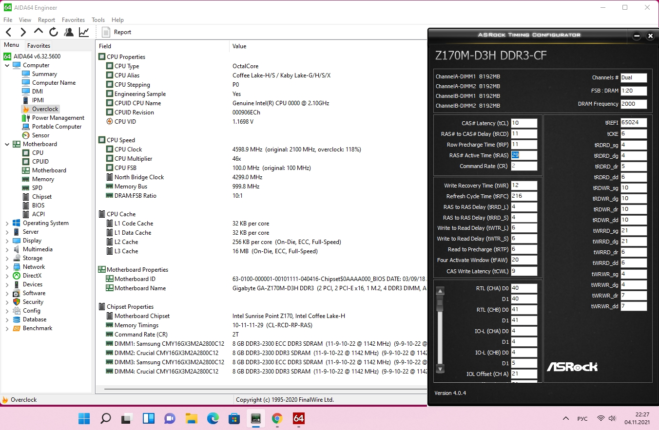
Task: Select Summary in the Computer tree
Action: tap(44, 74)
